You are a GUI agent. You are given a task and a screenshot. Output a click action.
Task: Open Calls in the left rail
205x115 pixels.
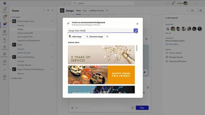5,40
